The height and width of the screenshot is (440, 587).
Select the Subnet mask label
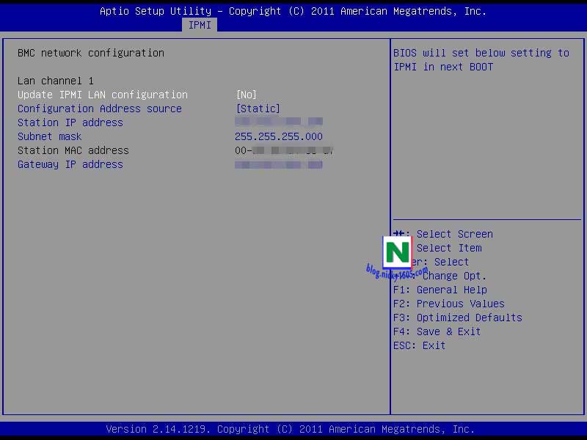49,136
